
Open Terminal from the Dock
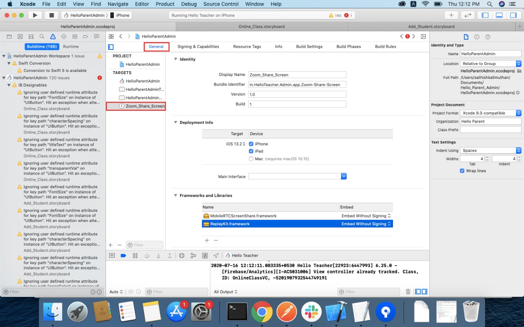coord(237,312)
